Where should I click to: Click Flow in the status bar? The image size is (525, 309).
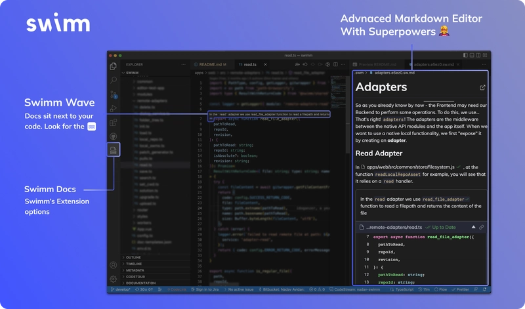[x=440, y=289]
